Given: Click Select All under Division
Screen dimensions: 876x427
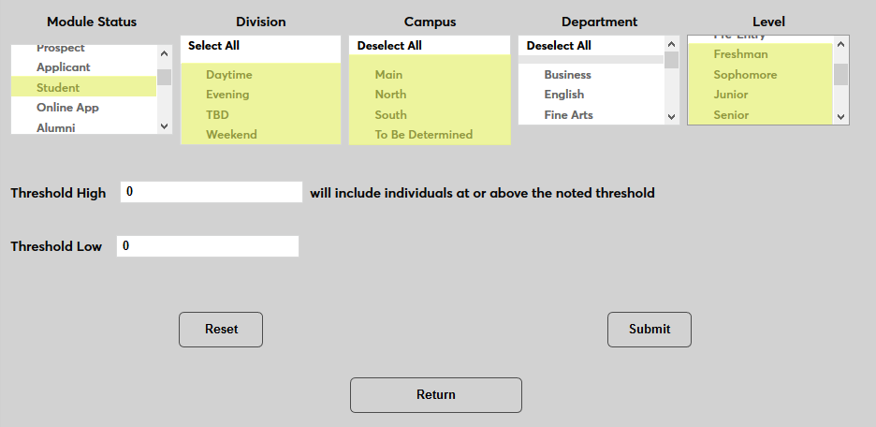Looking at the screenshot, I should (x=214, y=45).
